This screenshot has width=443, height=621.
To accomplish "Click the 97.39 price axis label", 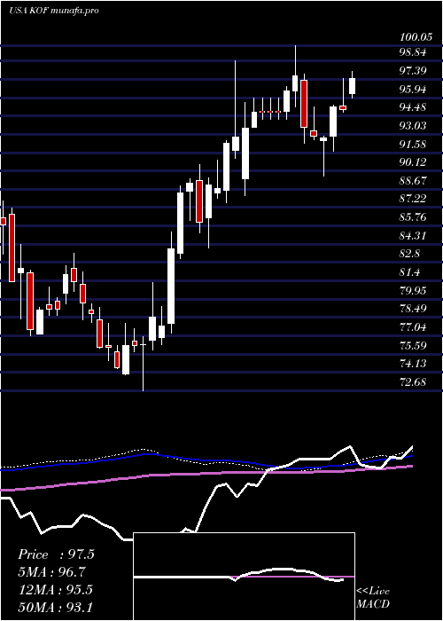I will tap(413, 71).
